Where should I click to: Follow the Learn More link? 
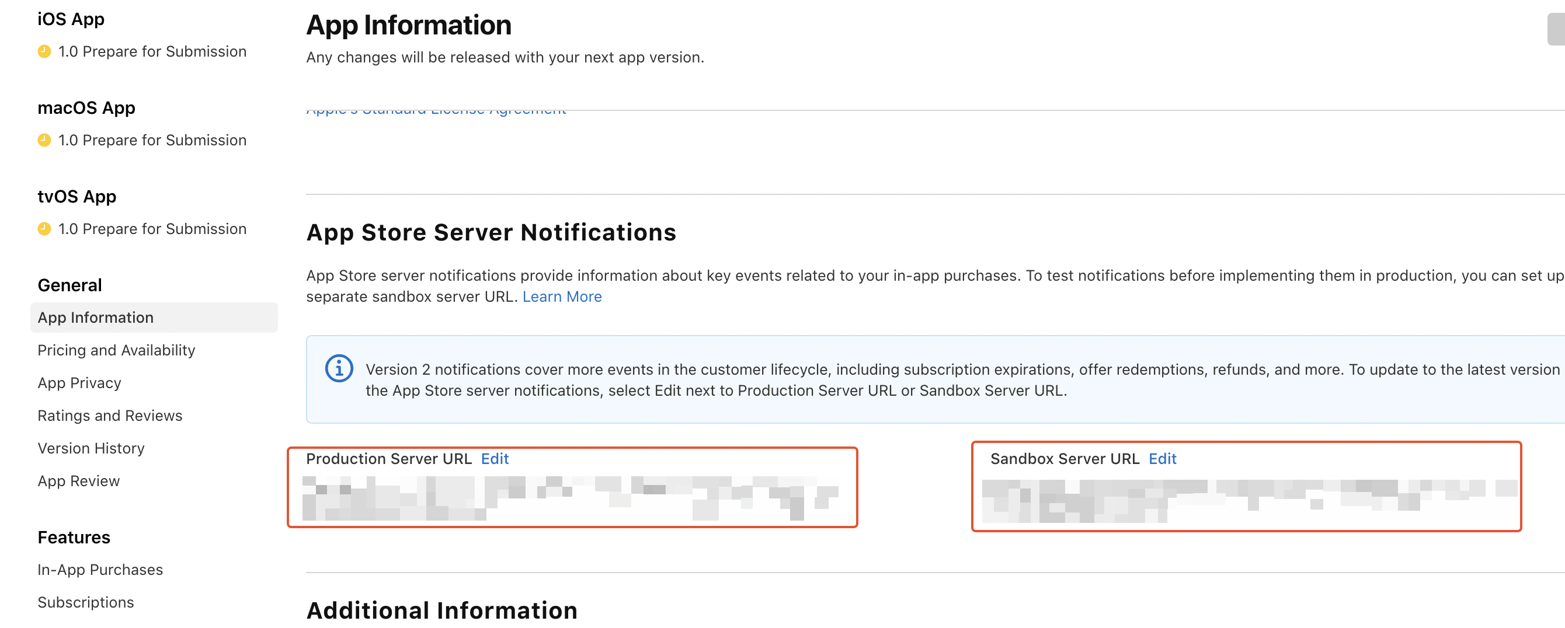(562, 297)
